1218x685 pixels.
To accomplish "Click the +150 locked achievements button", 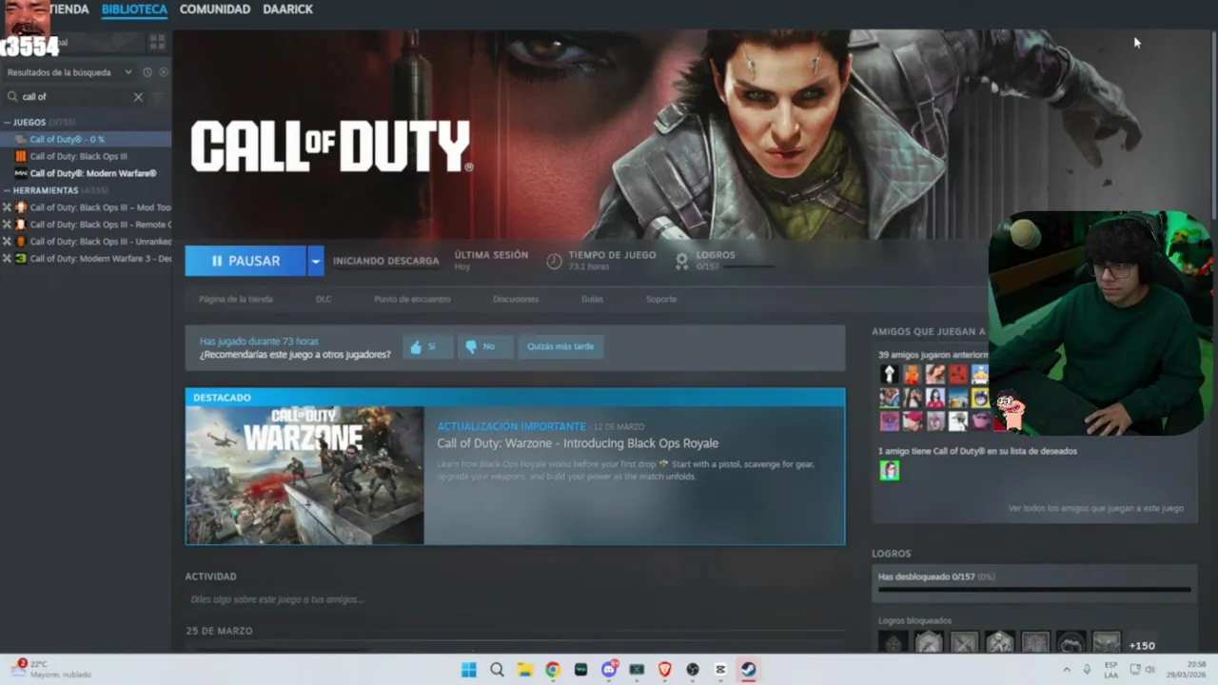I will pos(1142,645).
